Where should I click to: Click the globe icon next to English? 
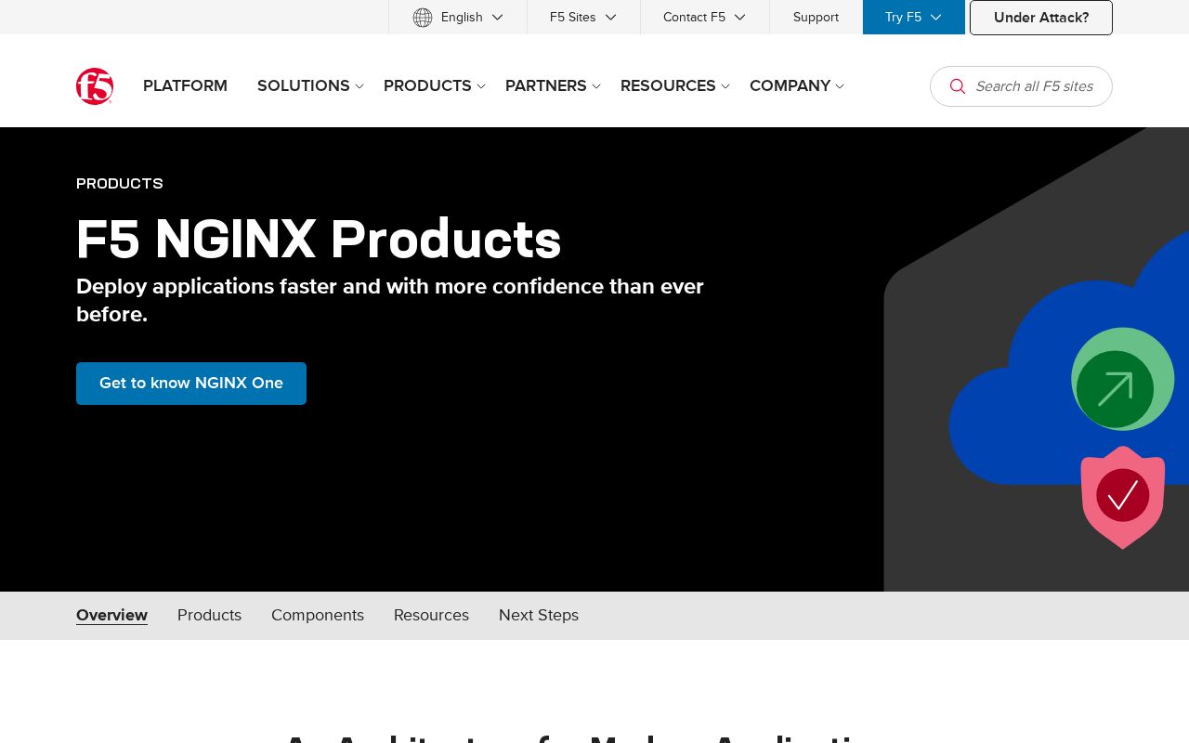click(423, 17)
